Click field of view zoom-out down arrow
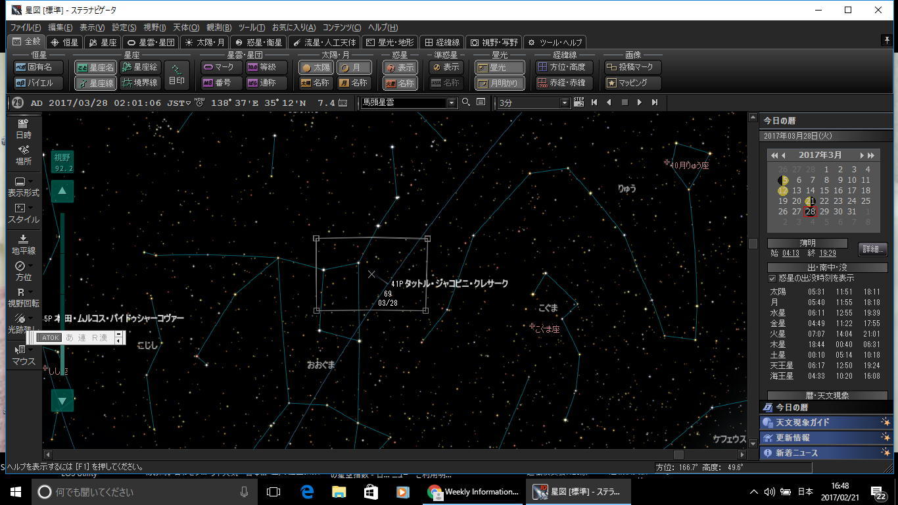This screenshot has height=505, width=898. (x=62, y=400)
